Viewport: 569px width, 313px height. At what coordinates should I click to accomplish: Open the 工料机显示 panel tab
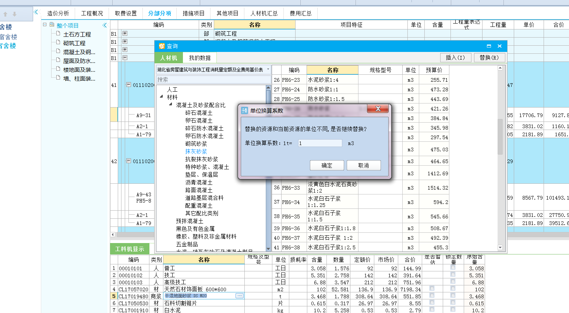point(130,249)
